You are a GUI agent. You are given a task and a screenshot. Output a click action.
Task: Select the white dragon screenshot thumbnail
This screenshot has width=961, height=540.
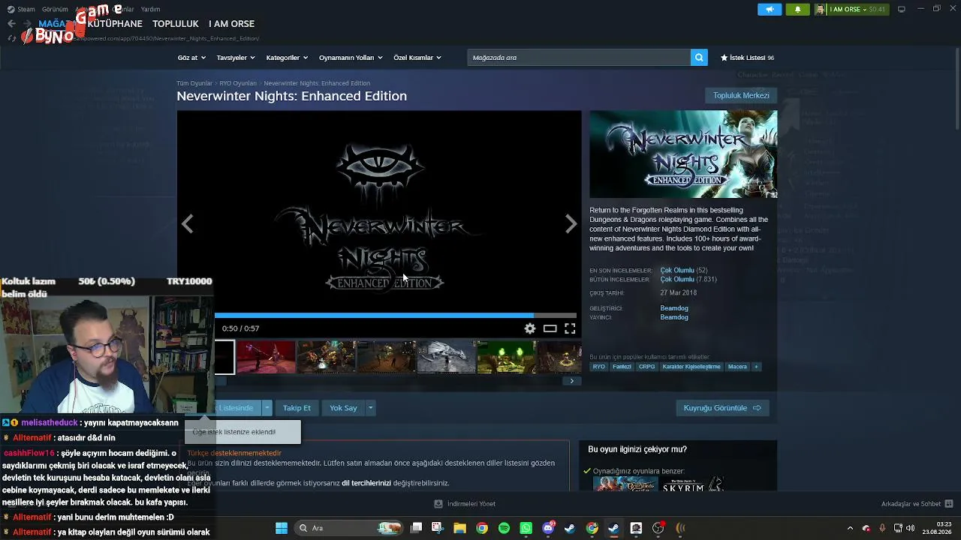click(x=446, y=357)
